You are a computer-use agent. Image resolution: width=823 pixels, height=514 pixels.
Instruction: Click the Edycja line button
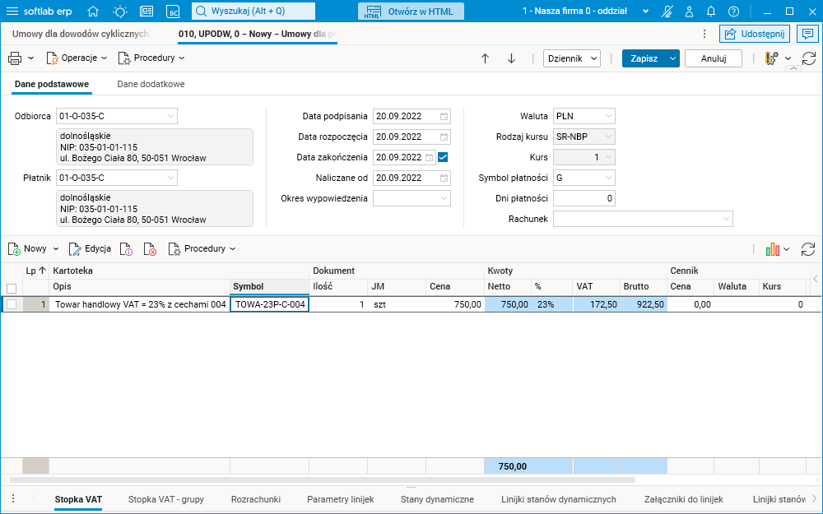tap(90, 248)
